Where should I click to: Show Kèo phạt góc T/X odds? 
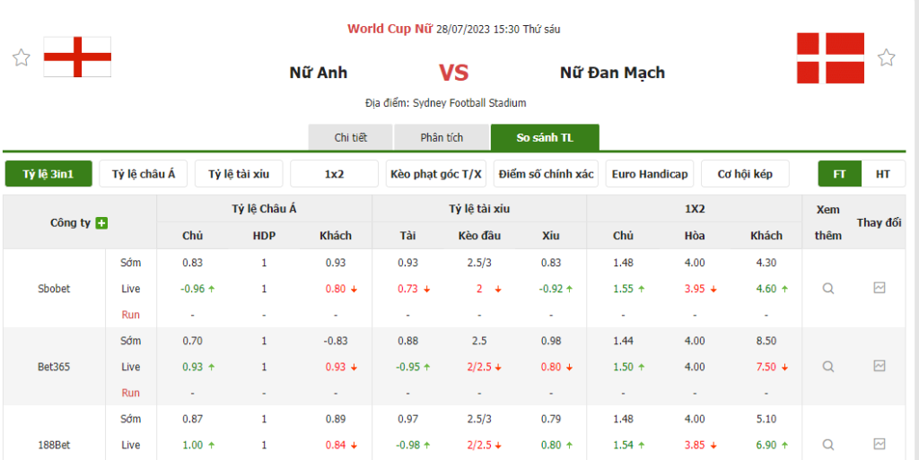(436, 174)
